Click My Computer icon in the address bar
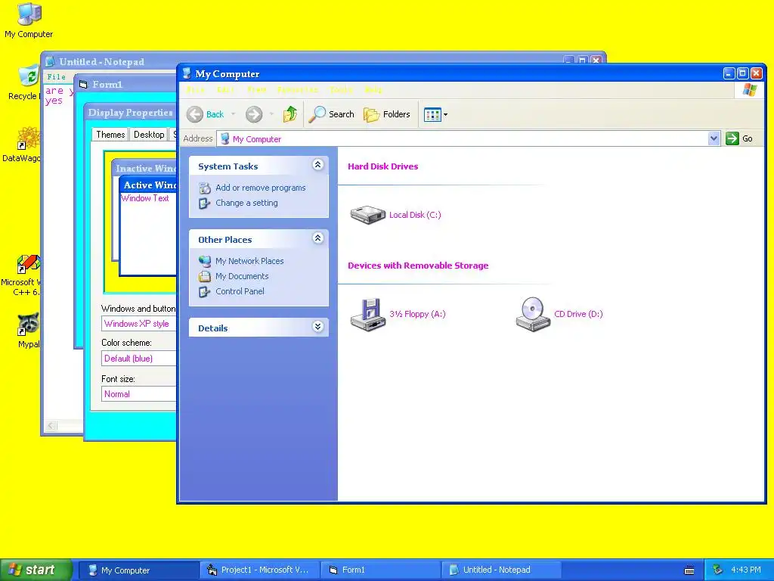Screen dimensions: 774x581 coord(225,139)
